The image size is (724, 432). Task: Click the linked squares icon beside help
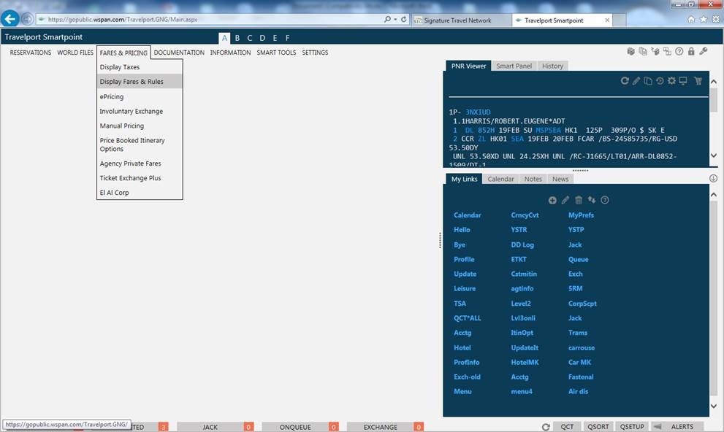[x=667, y=51]
